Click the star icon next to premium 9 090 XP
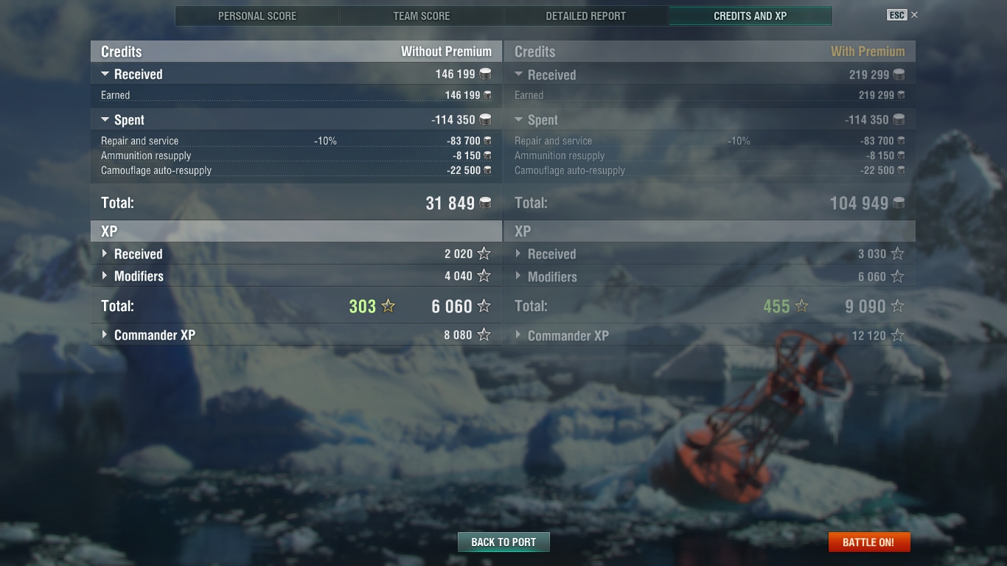 pos(897,306)
